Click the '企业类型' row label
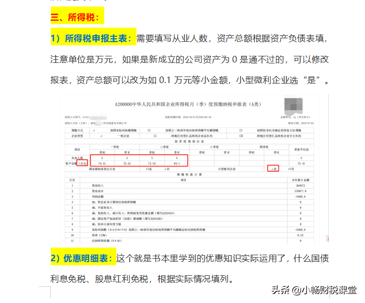The width and height of the screenshot is (365, 303). click(78, 136)
